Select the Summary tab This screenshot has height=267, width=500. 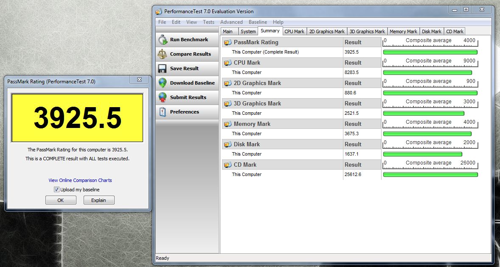click(270, 31)
